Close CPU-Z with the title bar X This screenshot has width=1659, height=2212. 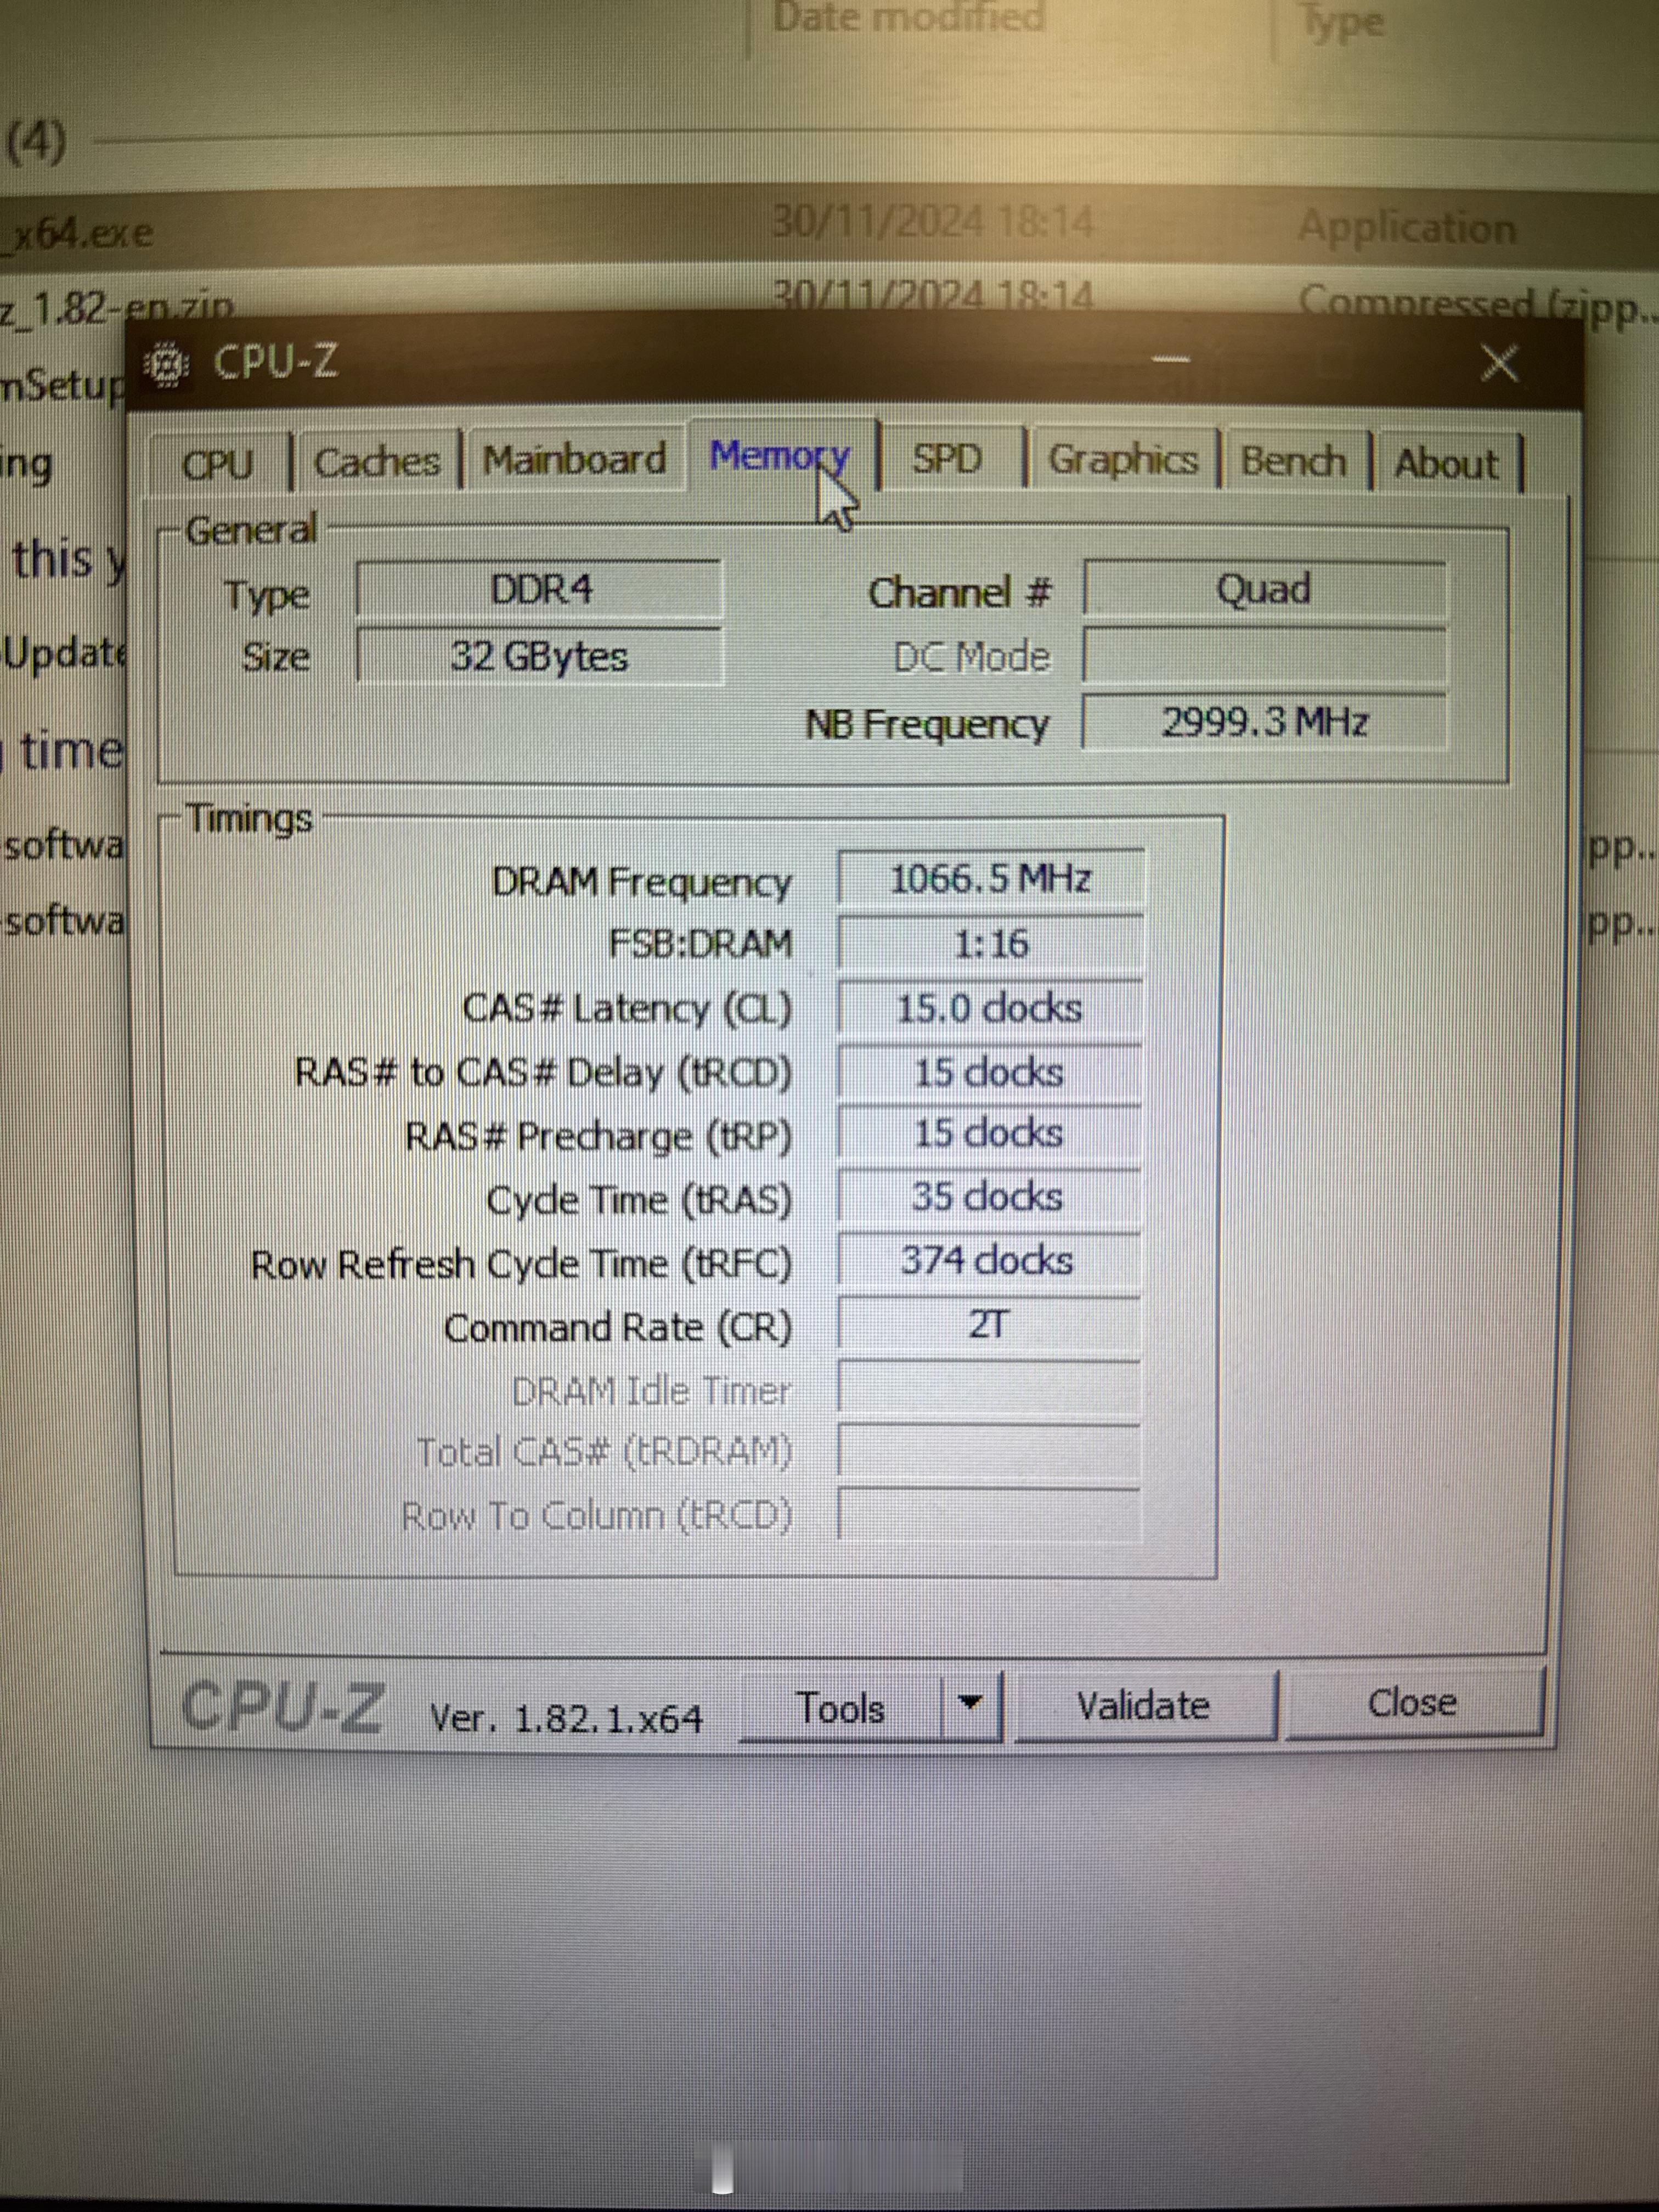click(1499, 362)
